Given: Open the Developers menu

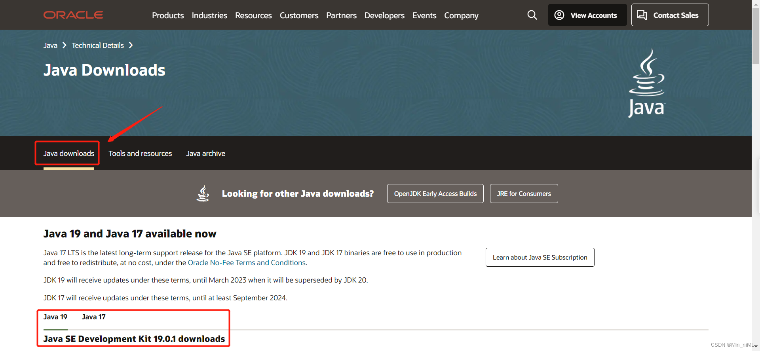Looking at the screenshot, I should pyautogui.click(x=384, y=15).
